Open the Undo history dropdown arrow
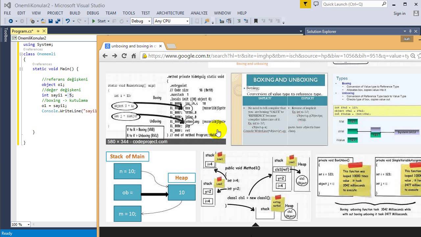The image size is (421, 237). pos(73,21)
